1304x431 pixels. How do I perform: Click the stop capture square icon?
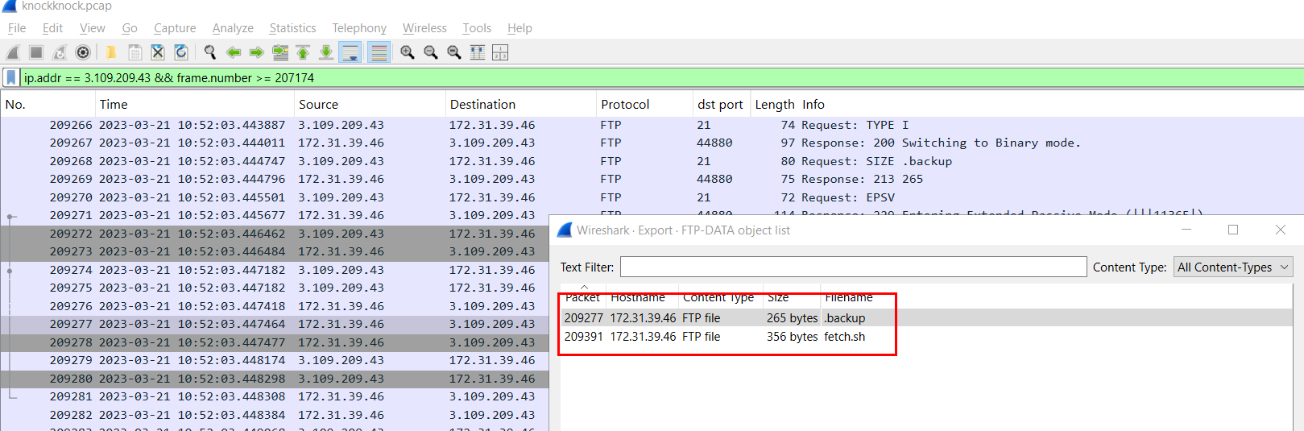36,52
